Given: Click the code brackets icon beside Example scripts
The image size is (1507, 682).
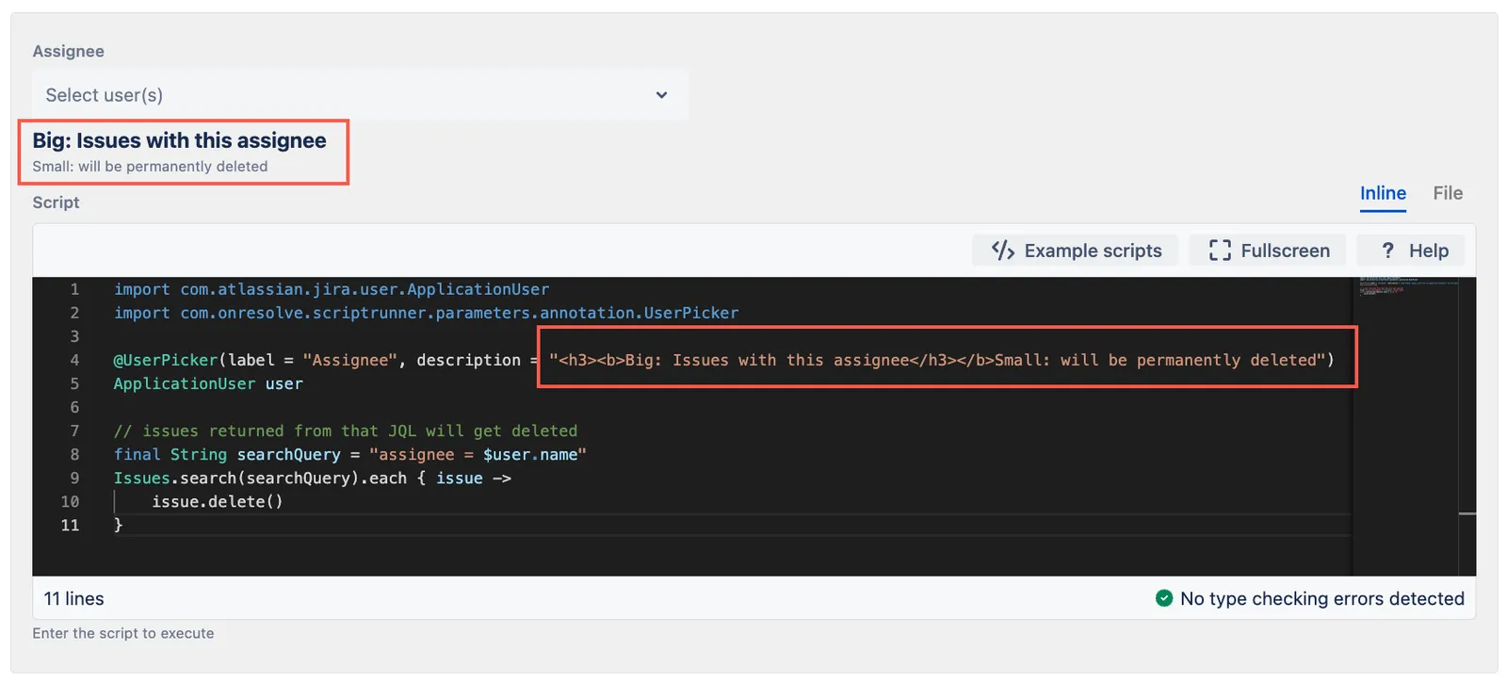Looking at the screenshot, I should coord(1003,251).
